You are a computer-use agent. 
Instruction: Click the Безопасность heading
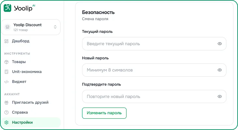pyautogui.click(x=98, y=12)
